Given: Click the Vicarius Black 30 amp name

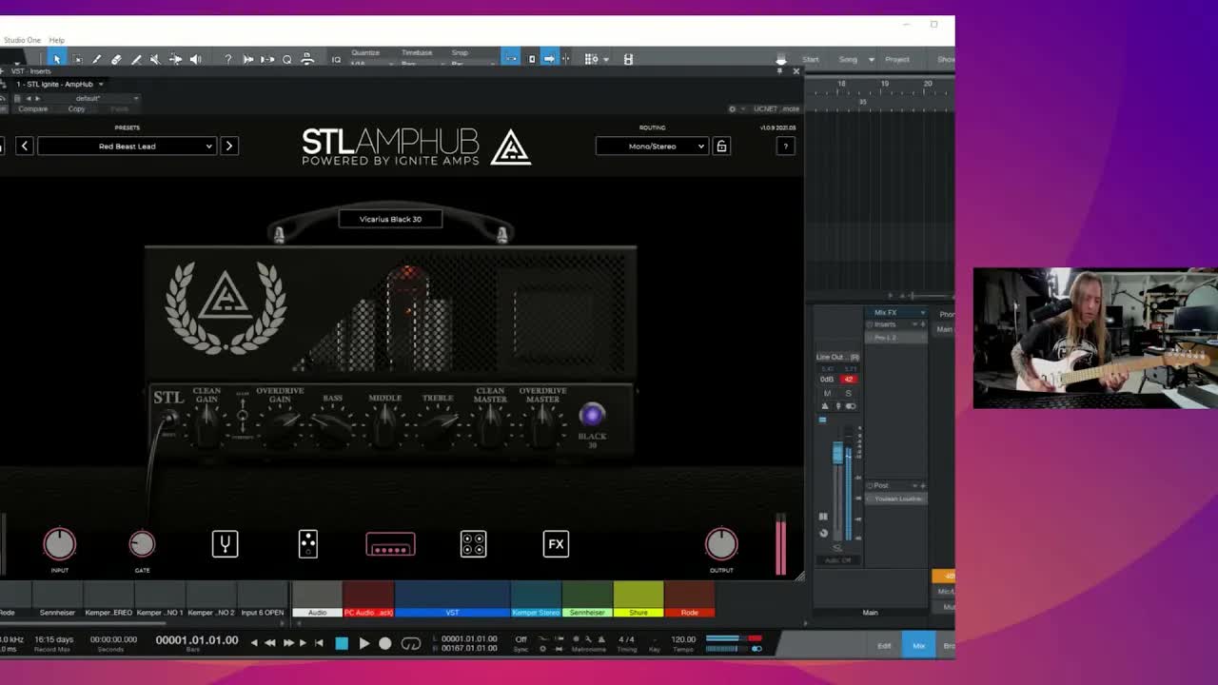Looking at the screenshot, I should point(390,219).
